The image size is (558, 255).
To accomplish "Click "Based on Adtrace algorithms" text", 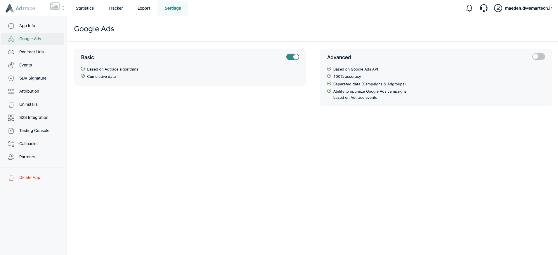I will 112,69.
